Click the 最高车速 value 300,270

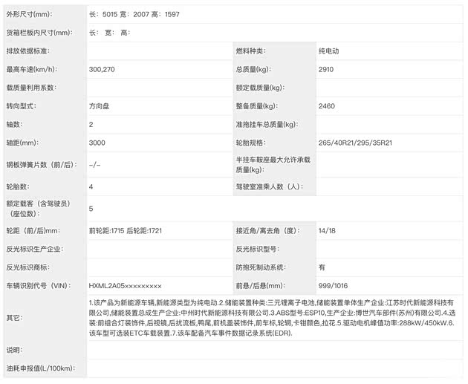(x=104, y=69)
